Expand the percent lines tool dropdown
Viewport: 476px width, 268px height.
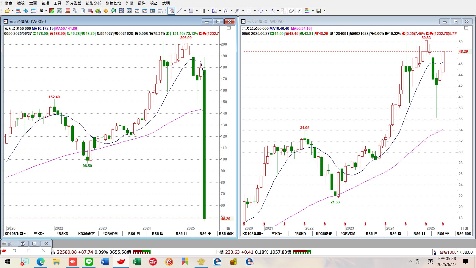[x=197, y=11]
